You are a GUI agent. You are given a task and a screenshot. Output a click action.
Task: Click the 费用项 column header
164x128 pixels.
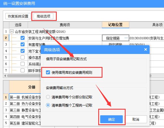pyautogui.click(x=65, y=25)
